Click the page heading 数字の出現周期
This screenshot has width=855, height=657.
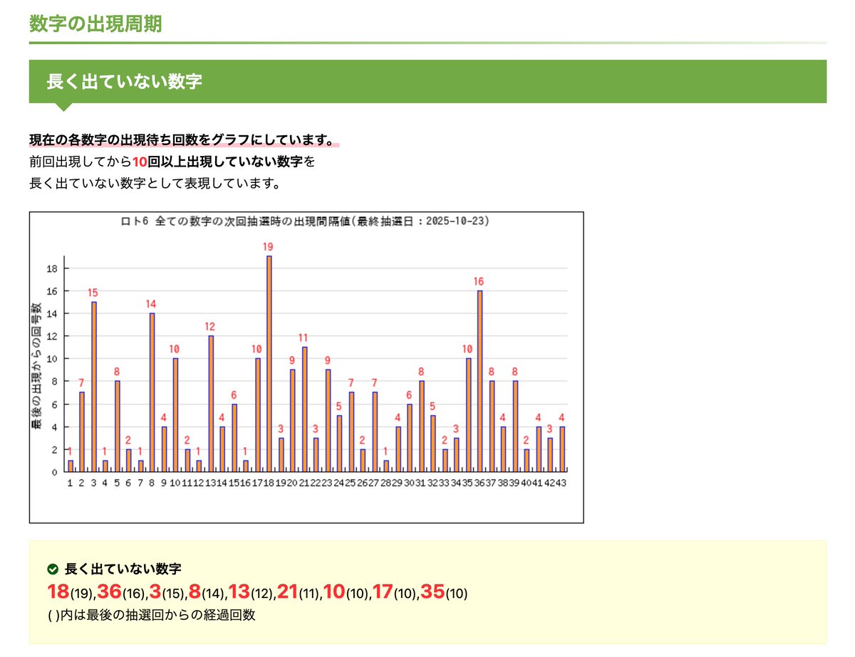coord(95,23)
